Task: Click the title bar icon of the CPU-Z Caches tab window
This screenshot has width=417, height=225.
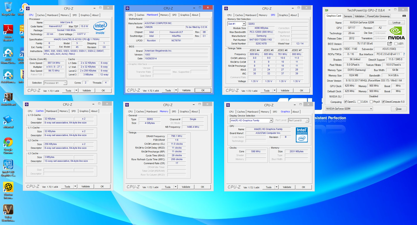Action: pos(27,104)
